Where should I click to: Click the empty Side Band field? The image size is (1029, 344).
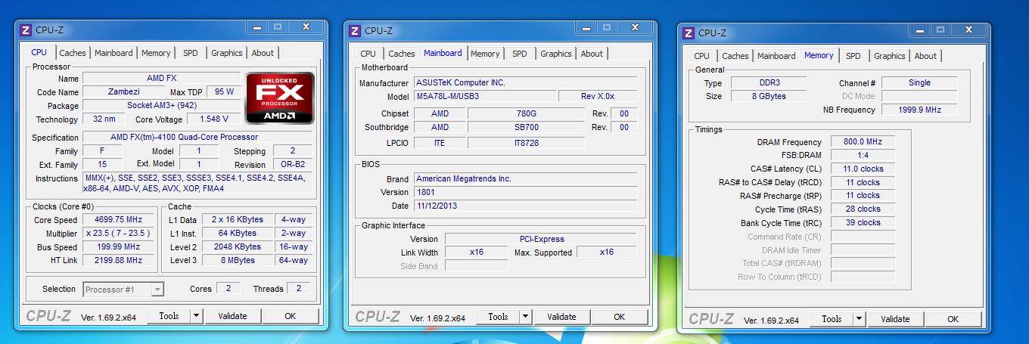pyautogui.click(x=476, y=265)
